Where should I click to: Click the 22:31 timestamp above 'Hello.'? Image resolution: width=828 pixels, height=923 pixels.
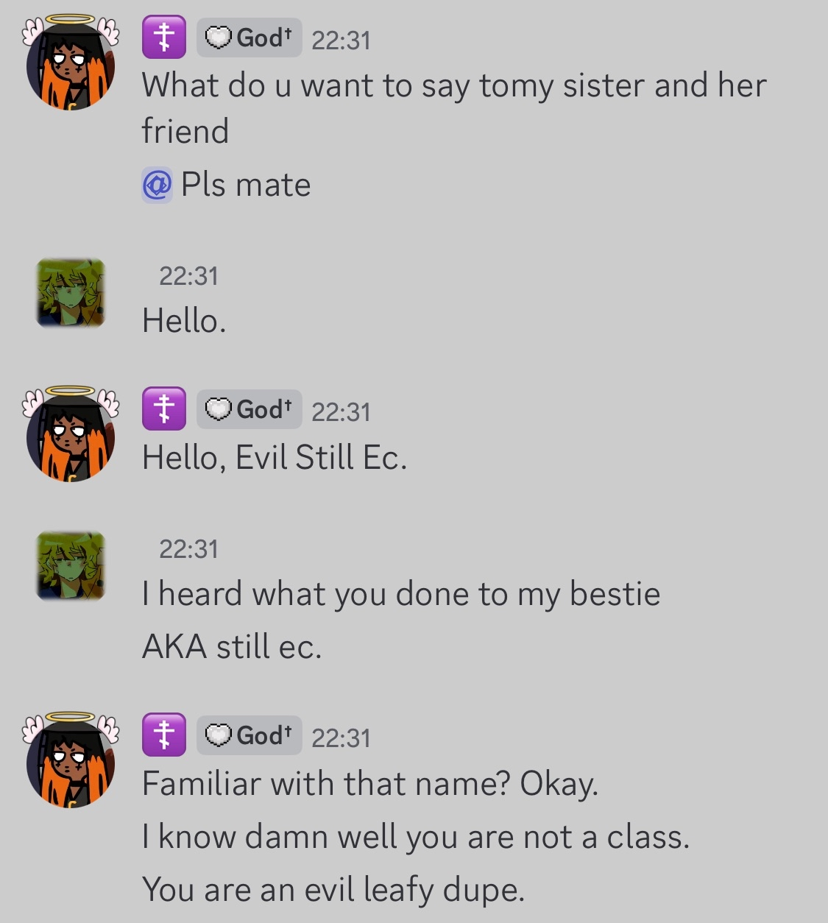pos(188,276)
